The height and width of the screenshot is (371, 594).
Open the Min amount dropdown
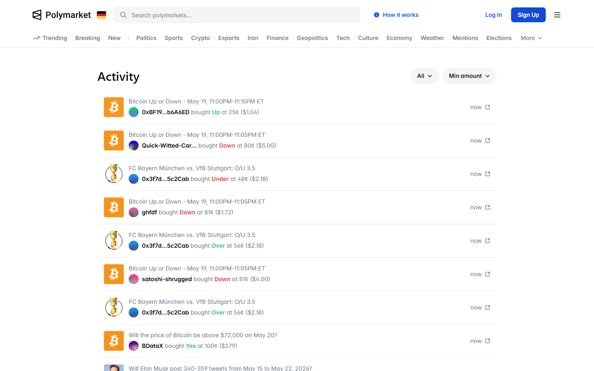(469, 76)
